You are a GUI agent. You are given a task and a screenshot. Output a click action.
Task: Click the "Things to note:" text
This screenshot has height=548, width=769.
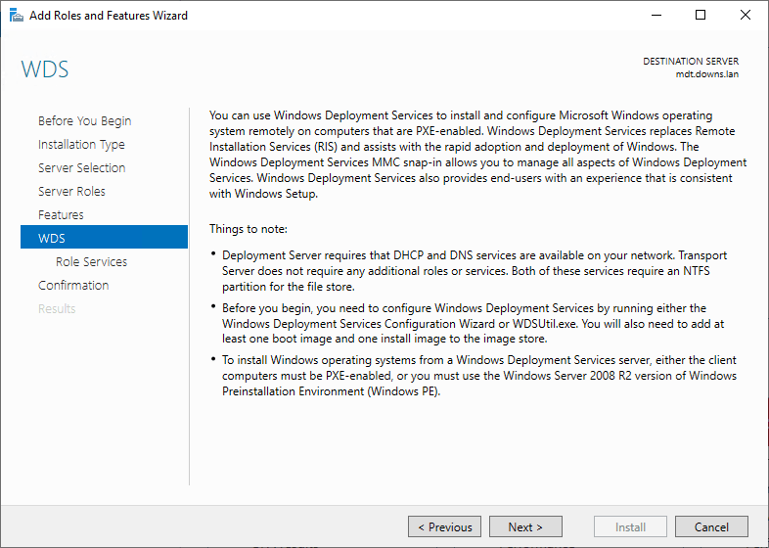(249, 228)
